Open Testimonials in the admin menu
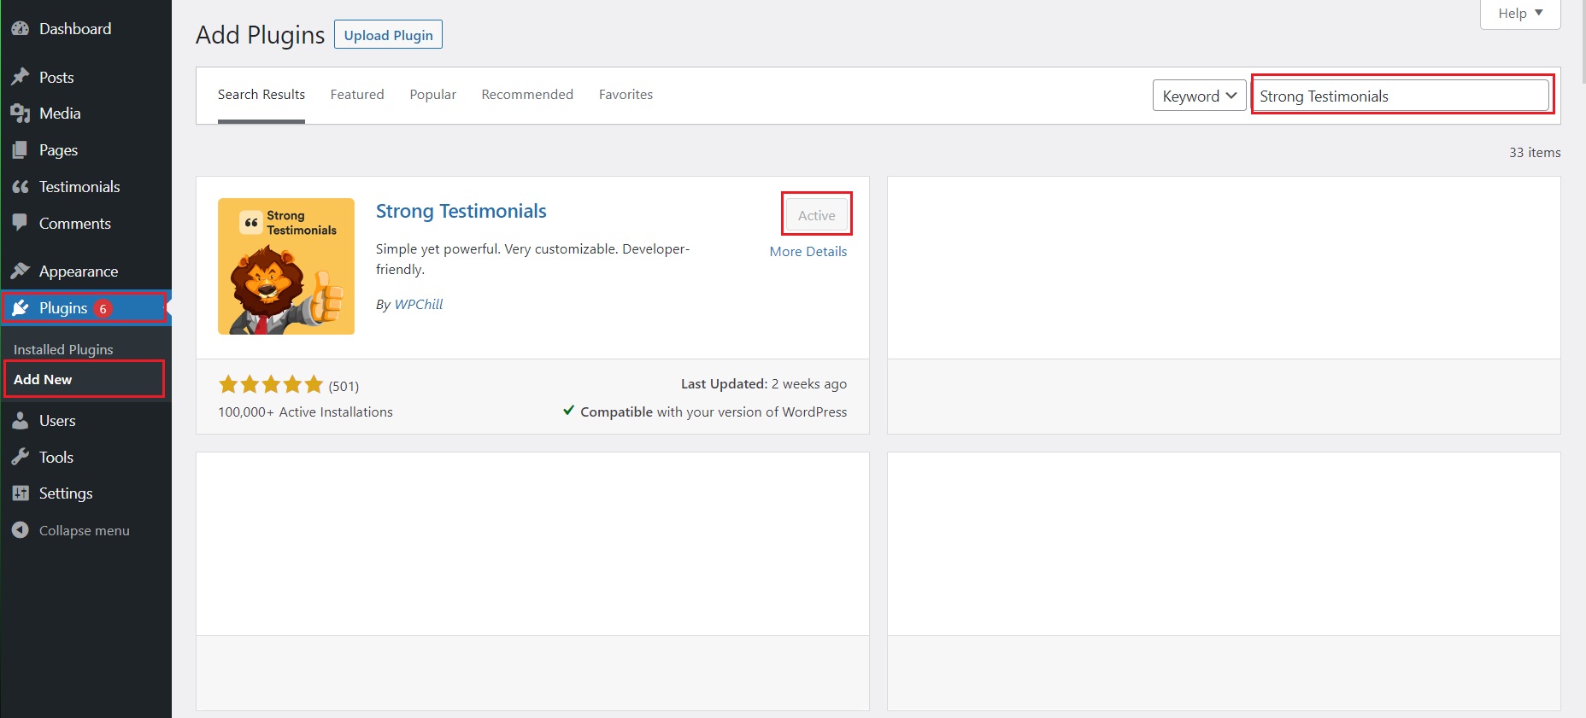This screenshot has width=1586, height=718. pos(85,187)
